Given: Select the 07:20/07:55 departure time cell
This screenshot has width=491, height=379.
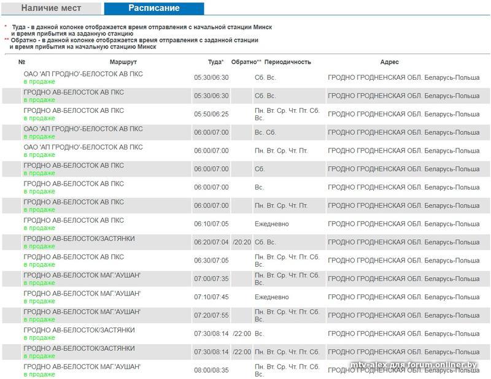Looking at the screenshot, I should click(x=211, y=315).
